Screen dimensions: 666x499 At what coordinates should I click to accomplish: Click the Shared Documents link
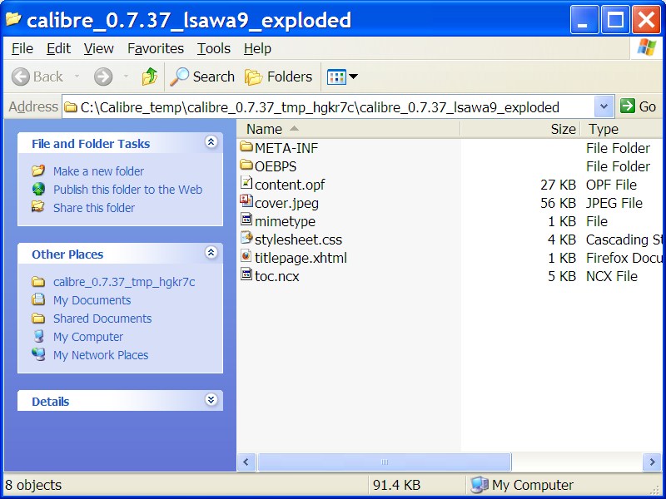(102, 319)
